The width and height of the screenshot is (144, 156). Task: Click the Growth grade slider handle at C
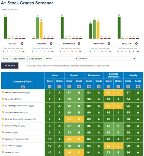(40, 49)
